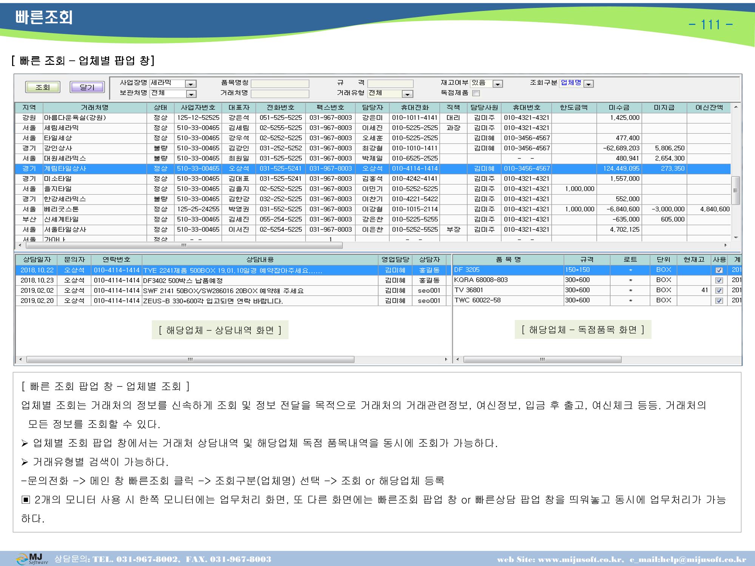This screenshot has width=755, height=566.
Task: Sort by the 미수금 column header
Action: pos(619,108)
